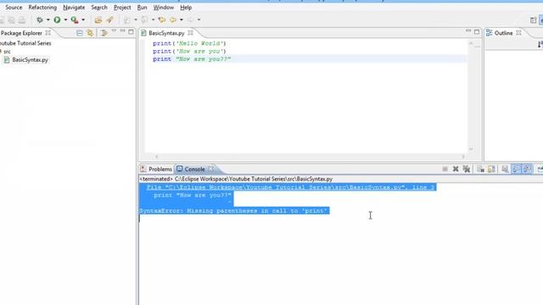The image size is (543, 305).
Task: Open the Window menu
Action: [x=164, y=8]
